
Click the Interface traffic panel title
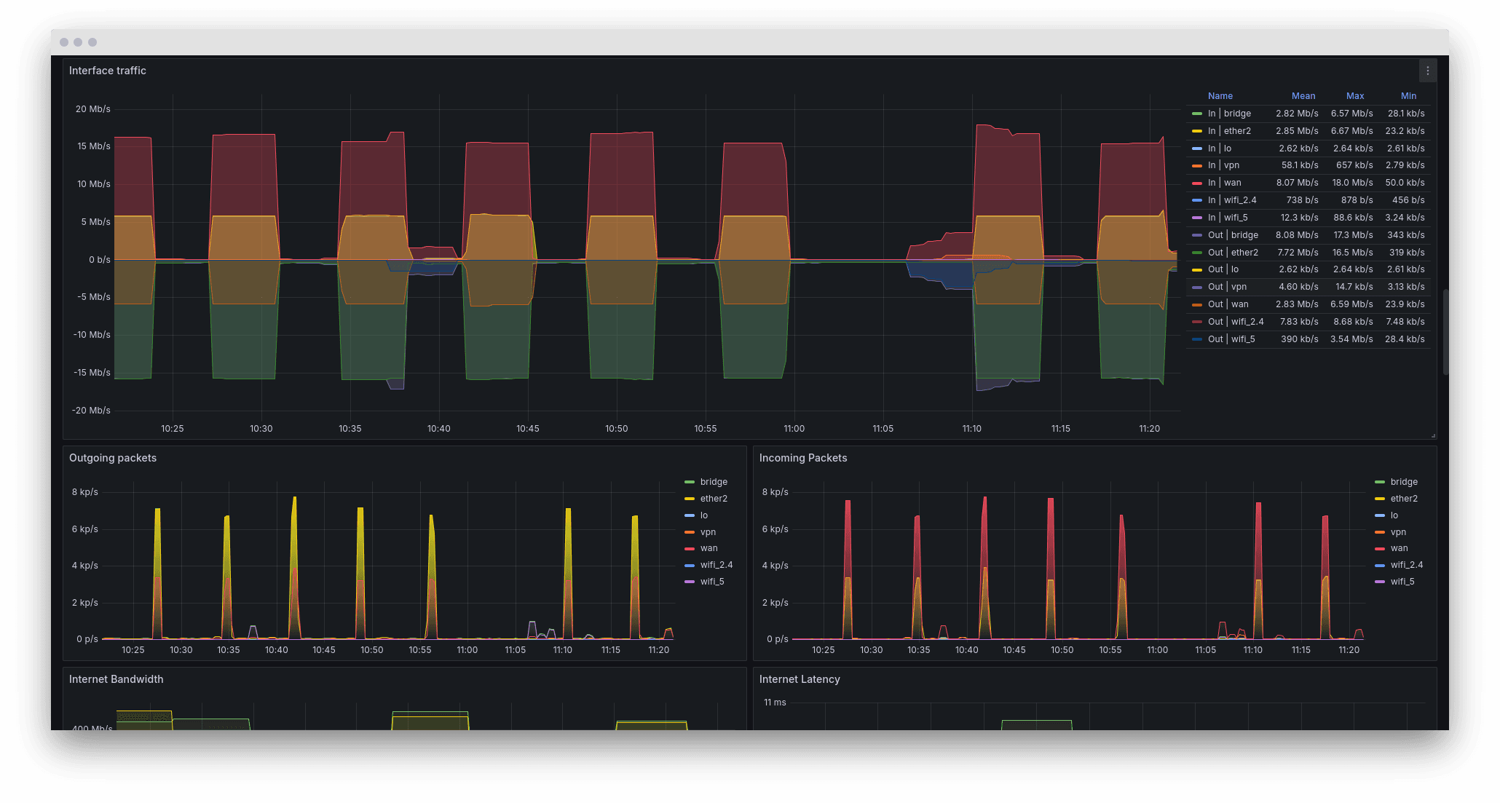click(108, 71)
